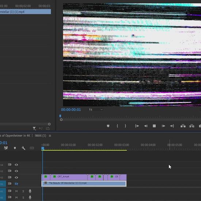Stop playback in the Program monitor
Screen dimensions: 201x201
click(x=154, y=126)
